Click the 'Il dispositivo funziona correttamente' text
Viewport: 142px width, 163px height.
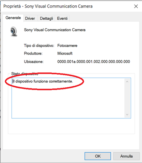pyautogui.click(x=43, y=81)
